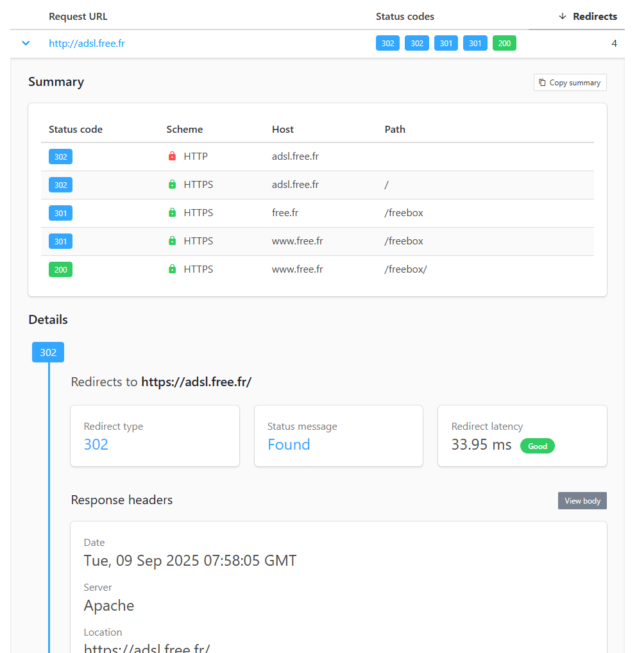Click the red lock icon next to HTTP
This screenshot has width=637, height=653.
click(x=172, y=156)
